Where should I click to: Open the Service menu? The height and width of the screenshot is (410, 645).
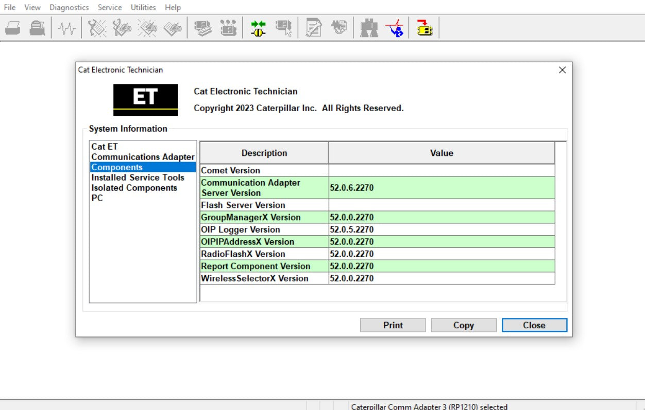[x=110, y=7]
